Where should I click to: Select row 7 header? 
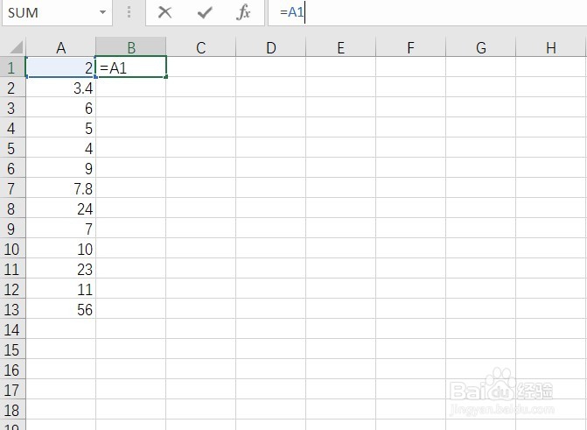[x=12, y=188]
